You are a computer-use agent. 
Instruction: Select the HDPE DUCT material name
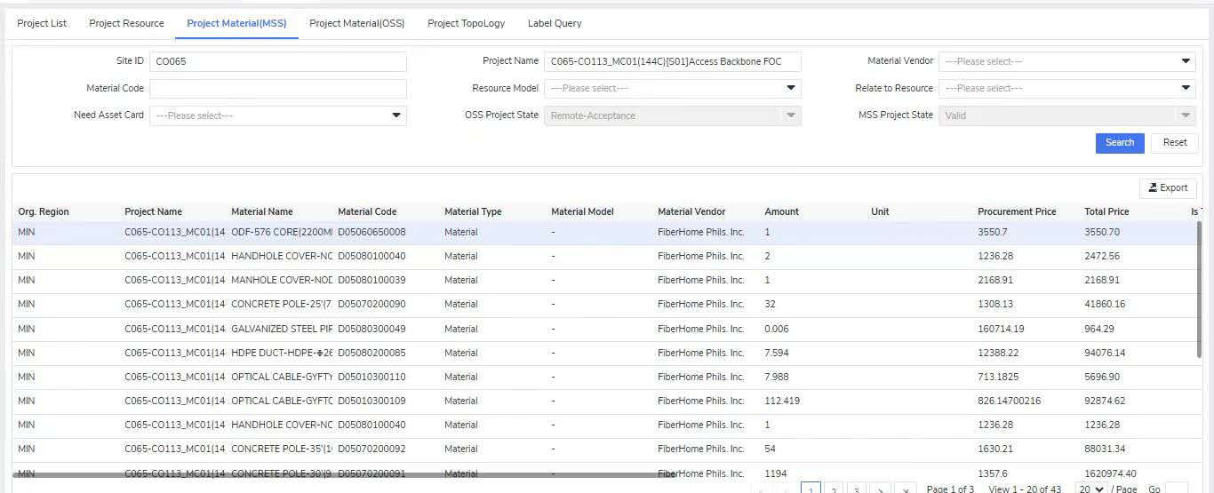(x=282, y=354)
